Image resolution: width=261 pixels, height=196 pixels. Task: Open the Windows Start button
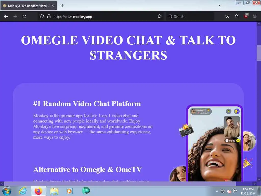point(7,191)
